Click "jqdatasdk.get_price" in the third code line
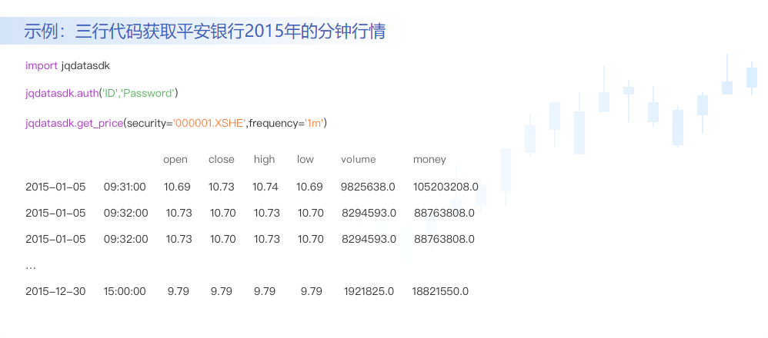This screenshot has height=338, width=768. click(x=74, y=124)
